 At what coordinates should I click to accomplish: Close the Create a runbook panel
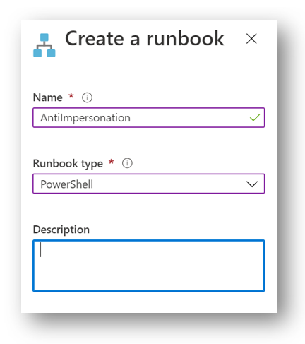(251, 39)
